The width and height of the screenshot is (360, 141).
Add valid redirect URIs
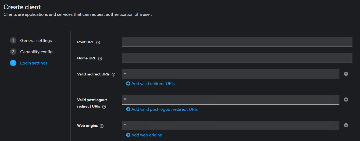pyautogui.click(x=153, y=84)
